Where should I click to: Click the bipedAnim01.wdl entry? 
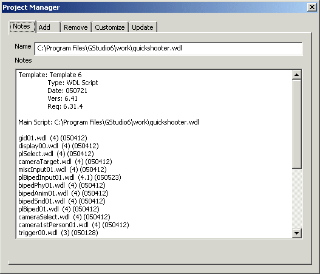(x=63, y=193)
